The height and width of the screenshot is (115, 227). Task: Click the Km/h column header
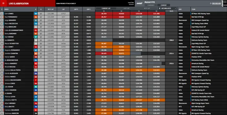pyautogui.click(x=172, y=11)
